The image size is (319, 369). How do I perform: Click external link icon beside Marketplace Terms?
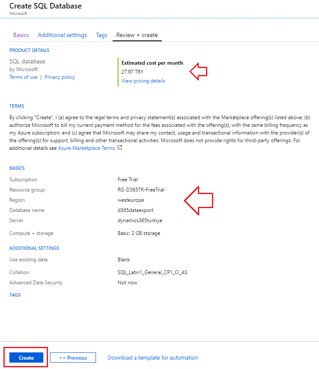(x=120, y=148)
